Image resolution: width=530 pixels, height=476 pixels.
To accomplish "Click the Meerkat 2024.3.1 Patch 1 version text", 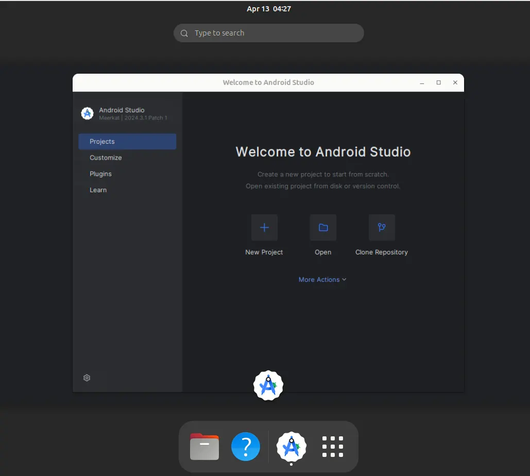I will point(133,118).
